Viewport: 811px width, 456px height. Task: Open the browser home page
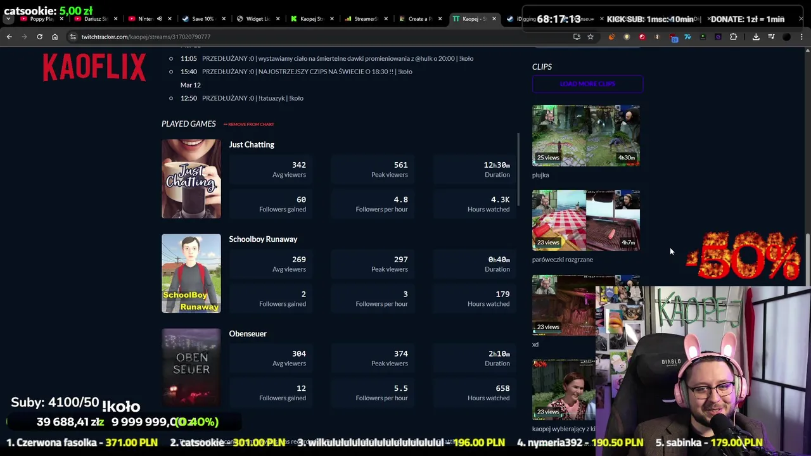54,37
